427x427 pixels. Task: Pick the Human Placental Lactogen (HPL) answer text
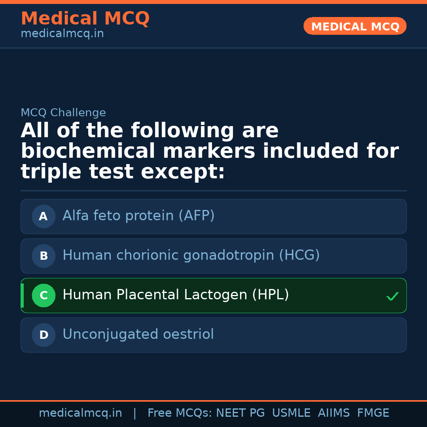(x=176, y=295)
